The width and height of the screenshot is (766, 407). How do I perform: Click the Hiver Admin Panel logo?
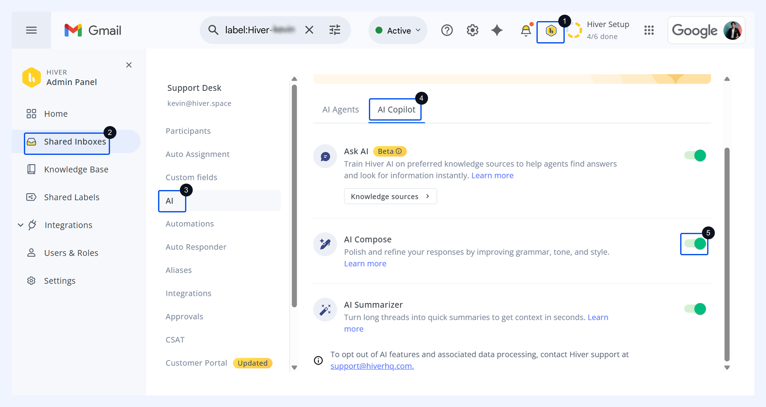point(31,77)
